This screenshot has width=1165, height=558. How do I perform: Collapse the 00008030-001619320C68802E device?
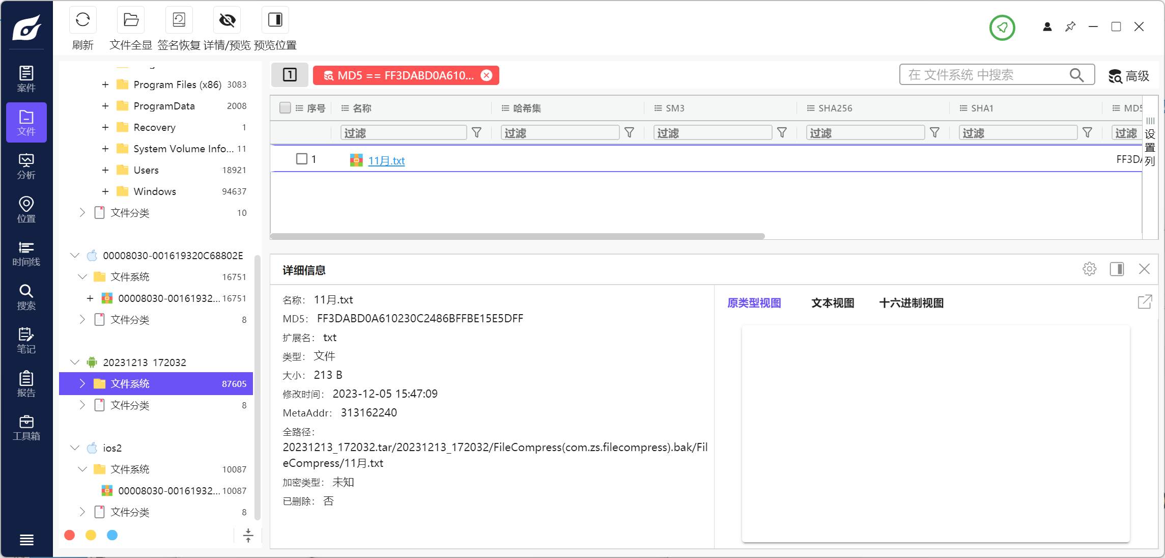click(x=75, y=256)
